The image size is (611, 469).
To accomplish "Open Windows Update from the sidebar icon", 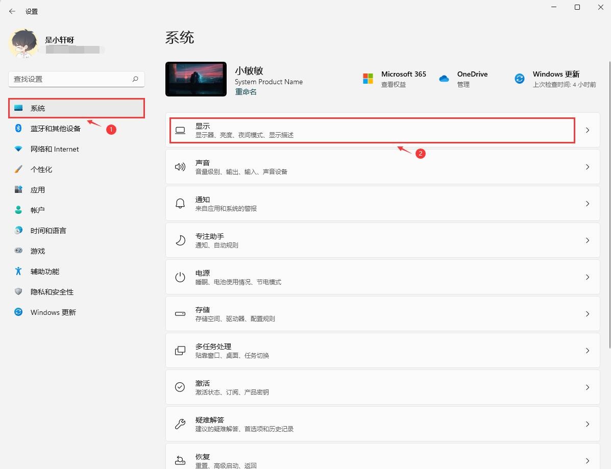I will pyautogui.click(x=18, y=312).
